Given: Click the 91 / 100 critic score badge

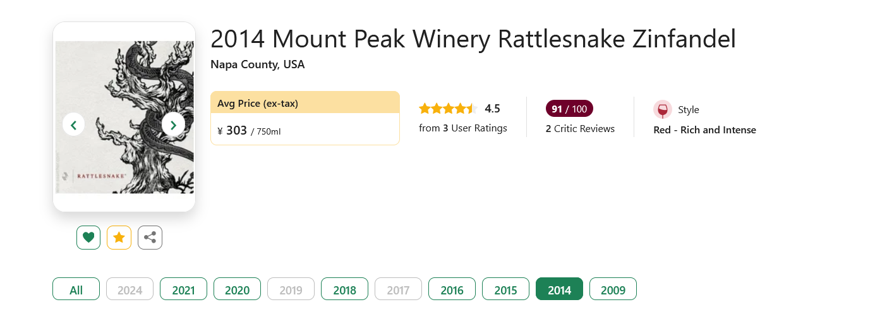Looking at the screenshot, I should tap(569, 109).
